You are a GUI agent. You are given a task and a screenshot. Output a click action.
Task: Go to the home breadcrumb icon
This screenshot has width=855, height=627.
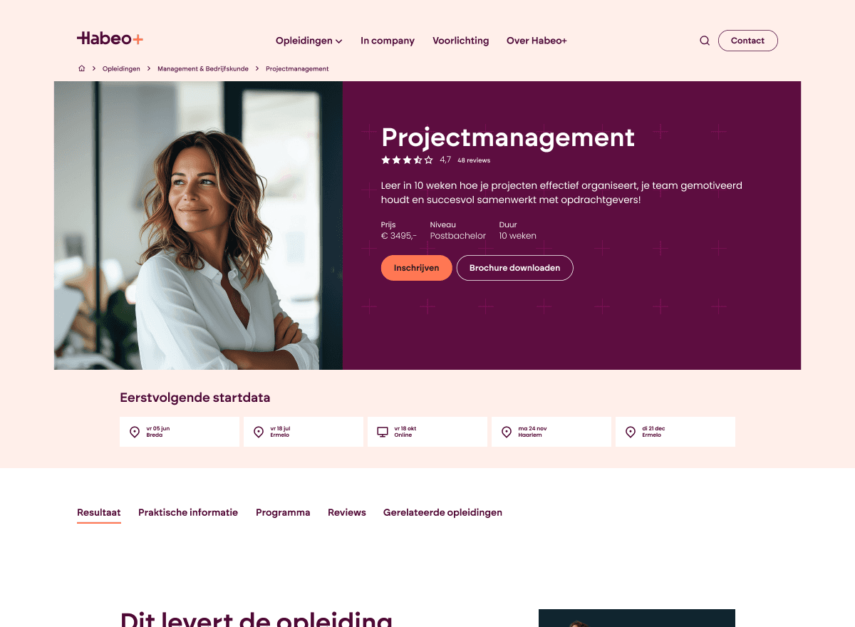(x=81, y=68)
